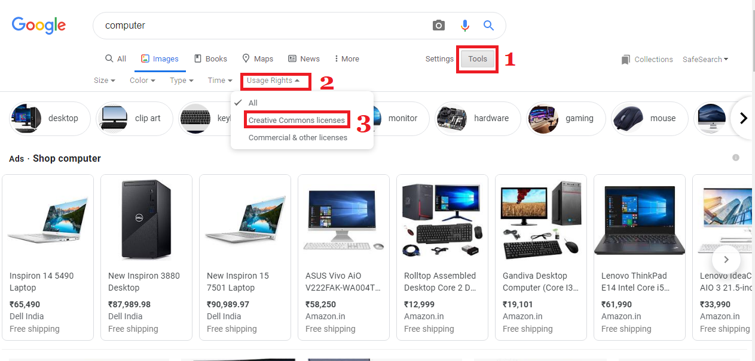The height and width of the screenshot is (361, 755).
Task: Open Gandiva Desktop Computer product image
Action: 541,220
